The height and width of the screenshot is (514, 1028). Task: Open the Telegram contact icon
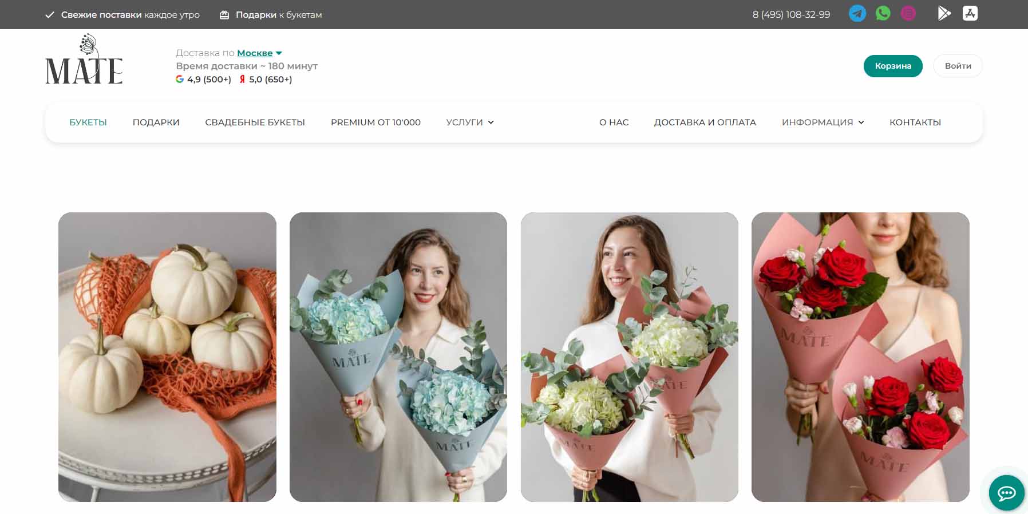click(x=857, y=14)
